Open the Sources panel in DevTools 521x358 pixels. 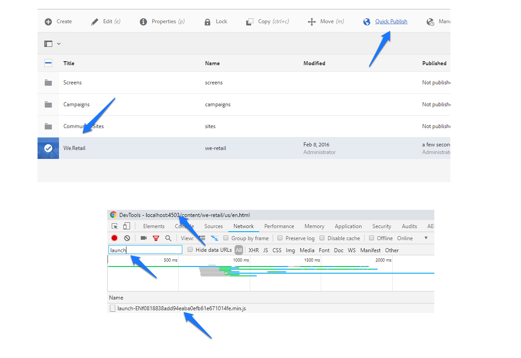(213, 226)
